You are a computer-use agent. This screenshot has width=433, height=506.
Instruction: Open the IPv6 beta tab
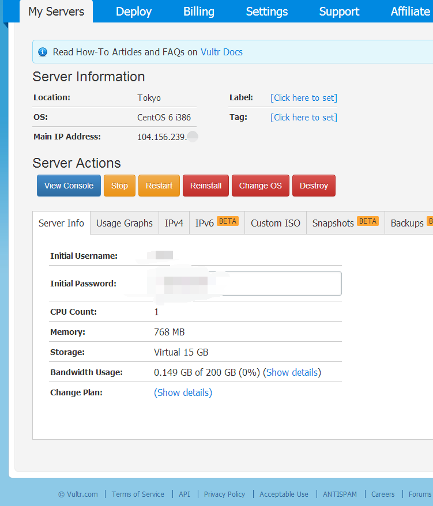click(216, 223)
